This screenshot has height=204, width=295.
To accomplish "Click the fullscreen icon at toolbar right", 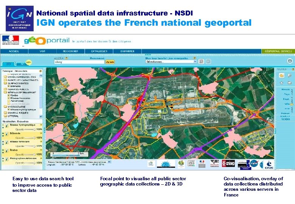I will (290, 61).
